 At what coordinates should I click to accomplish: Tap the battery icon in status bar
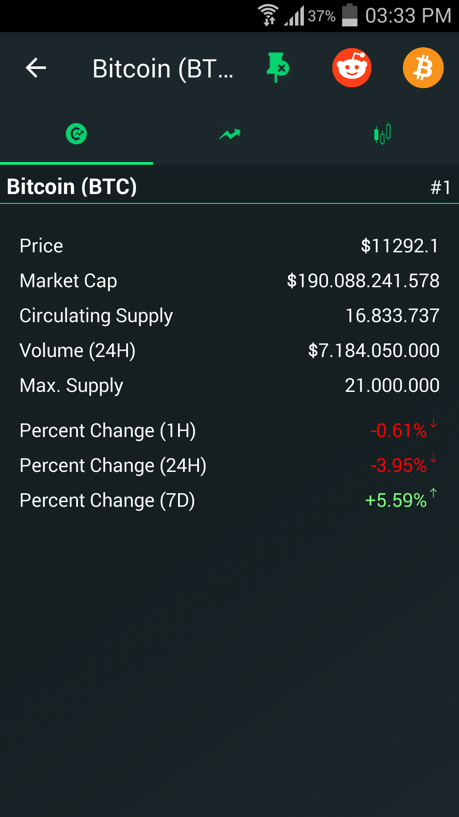(350, 15)
